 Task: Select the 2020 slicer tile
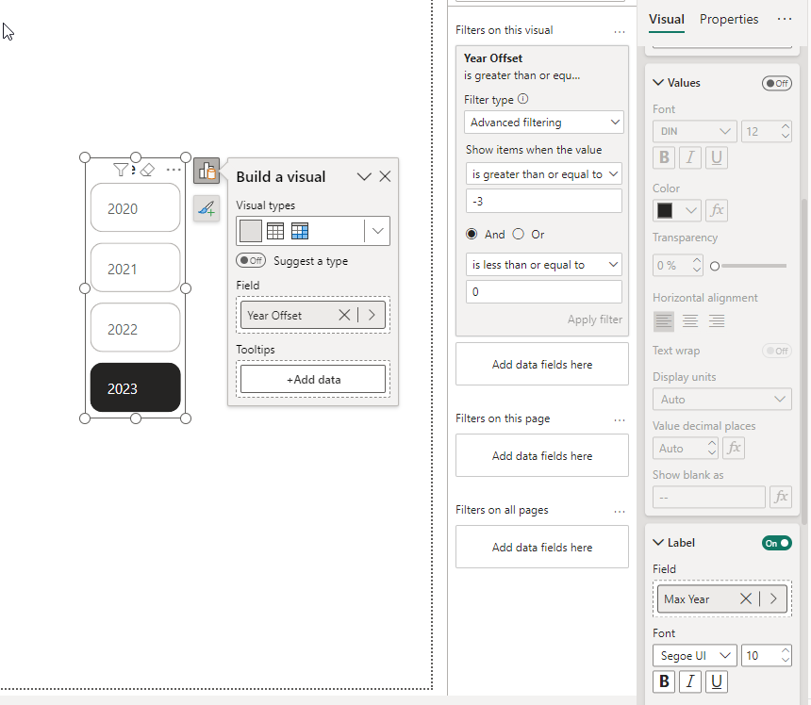[135, 207]
